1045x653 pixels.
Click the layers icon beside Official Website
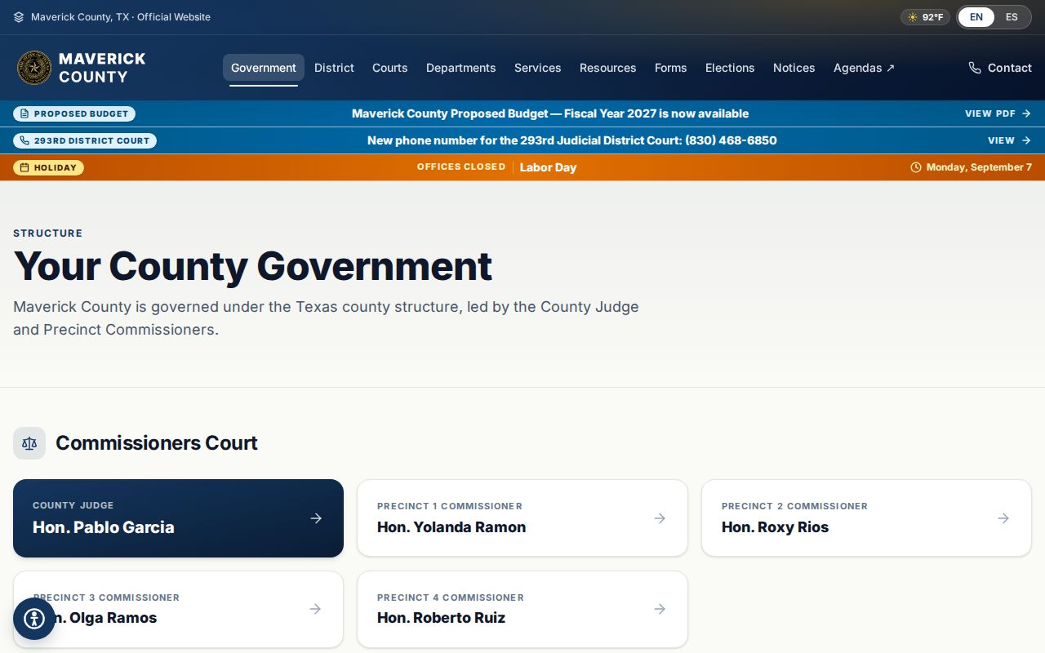[19, 17]
